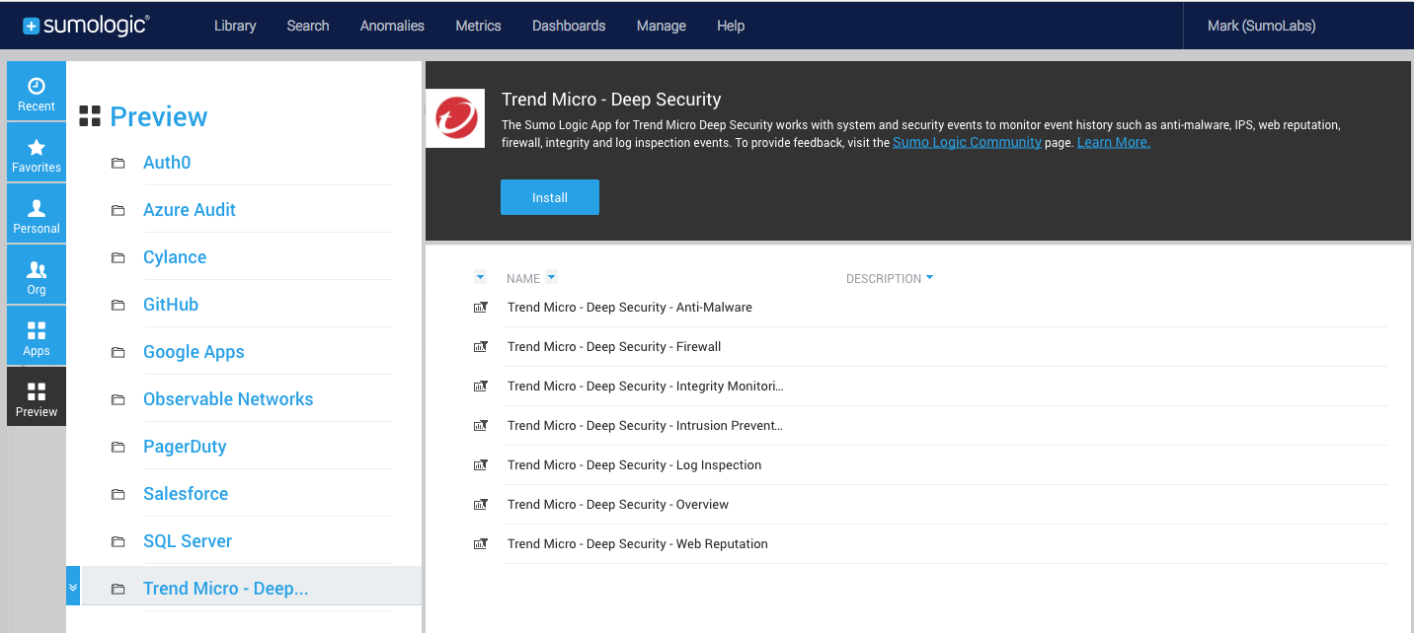Click the SQL Server folder icon

tap(118, 541)
